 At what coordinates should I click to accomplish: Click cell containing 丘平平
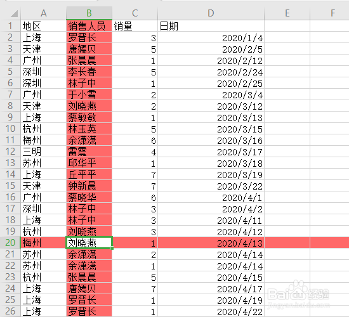point(89,174)
